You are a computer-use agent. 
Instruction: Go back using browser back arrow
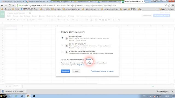coord(2,5)
